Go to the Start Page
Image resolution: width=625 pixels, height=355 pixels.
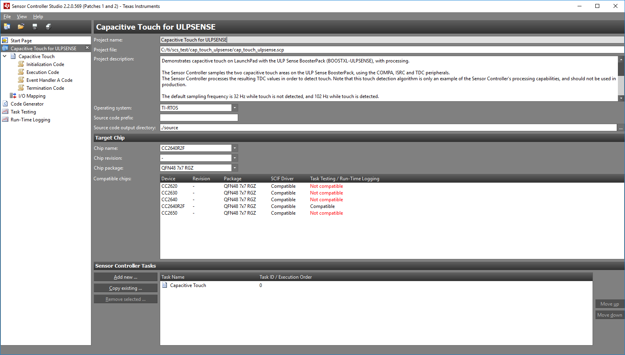(21, 41)
